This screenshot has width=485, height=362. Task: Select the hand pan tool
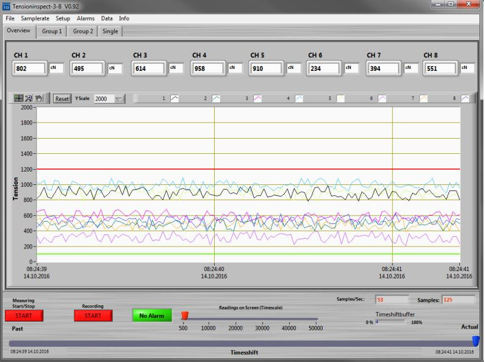[x=38, y=98]
